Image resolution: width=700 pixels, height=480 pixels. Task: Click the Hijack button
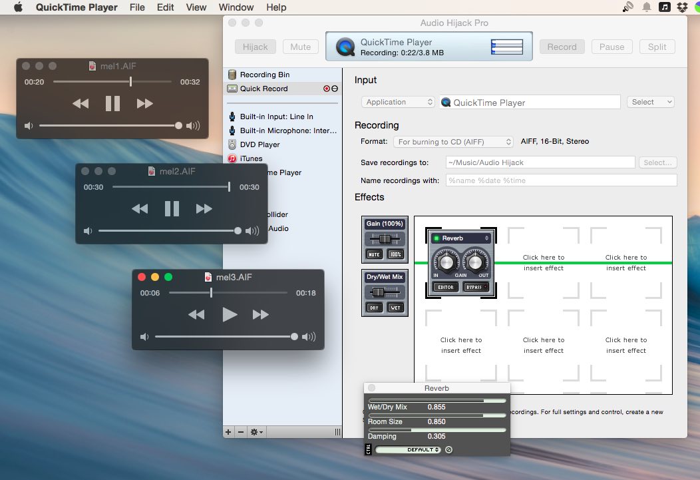click(256, 47)
